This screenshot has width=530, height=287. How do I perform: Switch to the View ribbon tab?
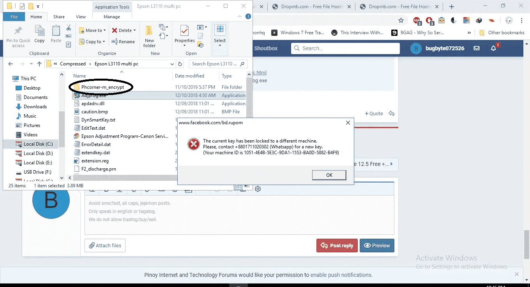tap(81, 17)
